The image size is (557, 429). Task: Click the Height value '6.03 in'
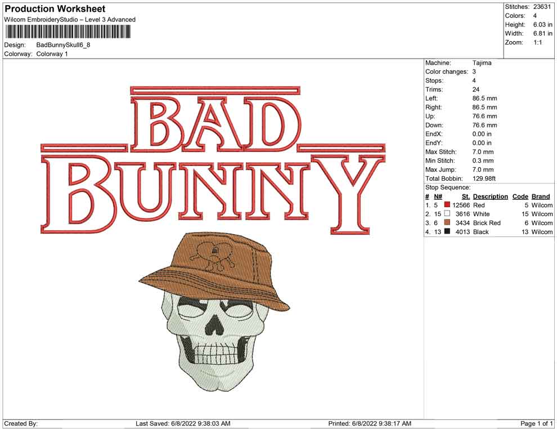[x=543, y=25]
